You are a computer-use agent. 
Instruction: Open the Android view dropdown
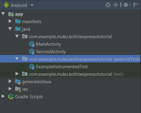pos(32,5)
